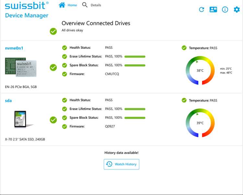This screenshot has width=243, height=195.
Task: Click the X-70 2.5" SATA SSD, 240GB label
Action: tap(25, 139)
